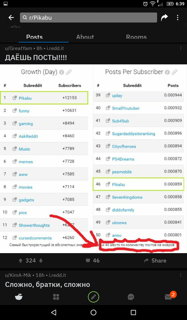The width and height of the screenshot is (187, 320).
Task: Open the Сложно, братки, сложно post
Action: (x=48, y=285)
